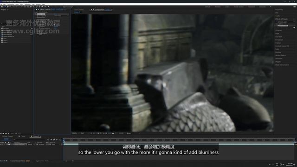Screen dimensions: 297x167
Task: Show the hidden workspaces overflow chevron
Action: point(271,7)
